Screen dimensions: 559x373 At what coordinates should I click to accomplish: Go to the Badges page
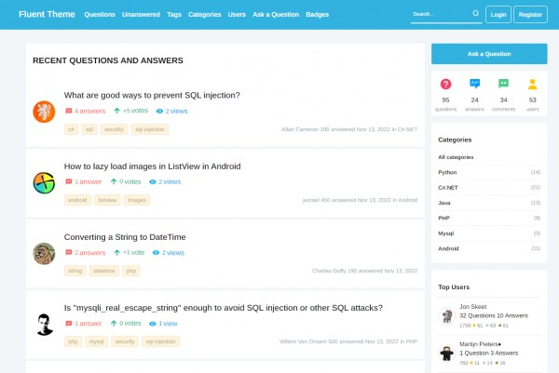pyautogui.click(x=317, y=15)
